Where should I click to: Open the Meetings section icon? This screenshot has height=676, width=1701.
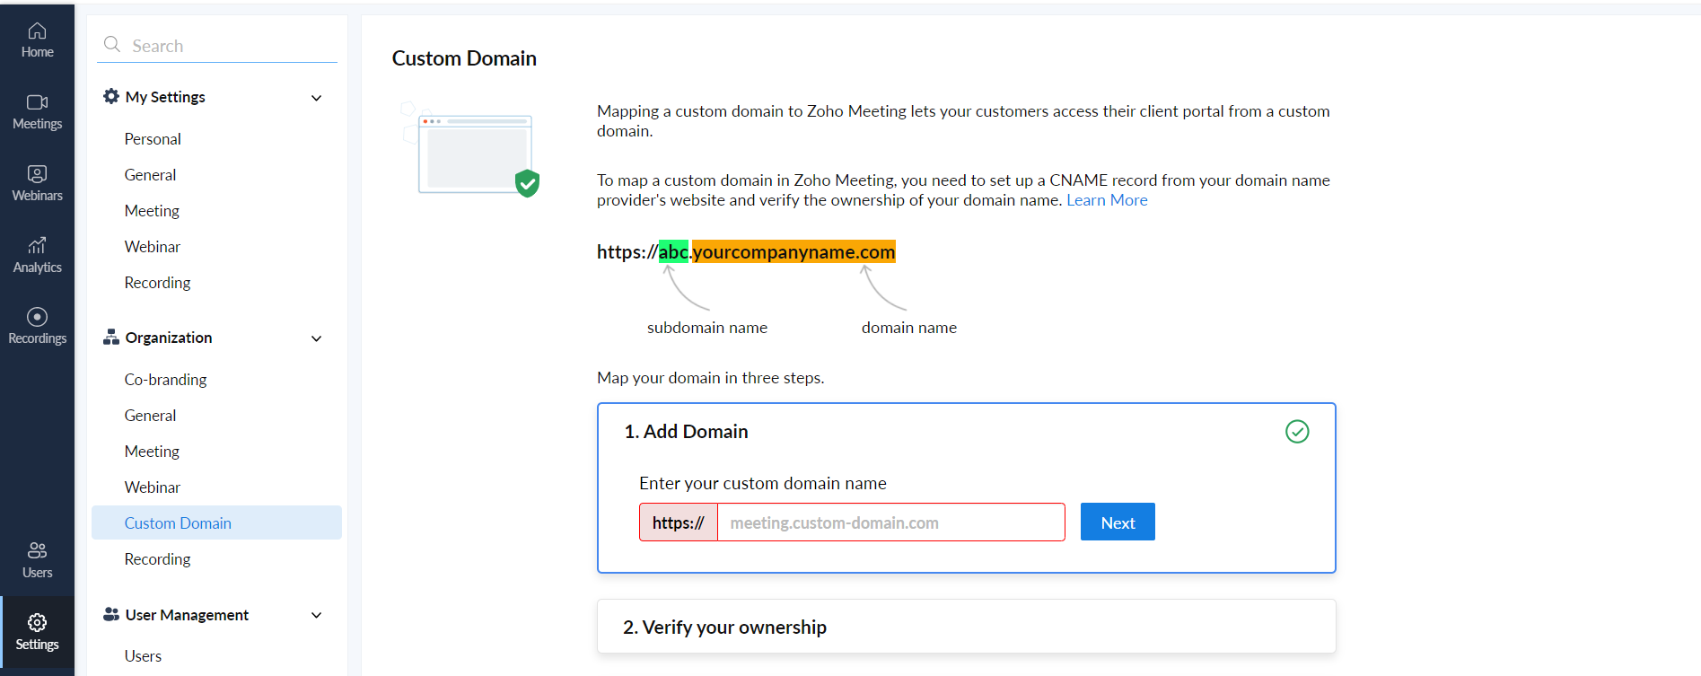37,111
